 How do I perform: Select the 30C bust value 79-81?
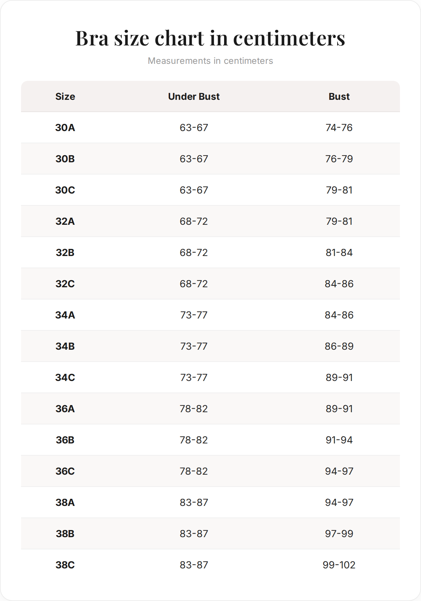[339, 190]
